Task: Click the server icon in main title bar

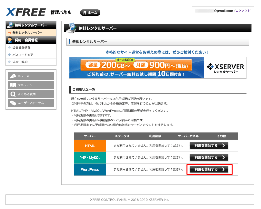Action: (71, 28)
